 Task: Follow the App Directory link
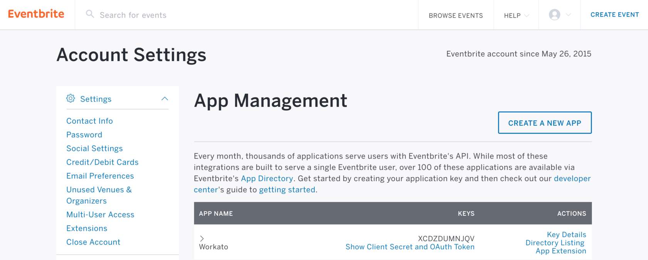tap(267, 178)
